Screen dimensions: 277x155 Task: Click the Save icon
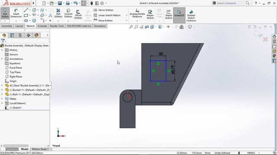[x=60, y=3]
